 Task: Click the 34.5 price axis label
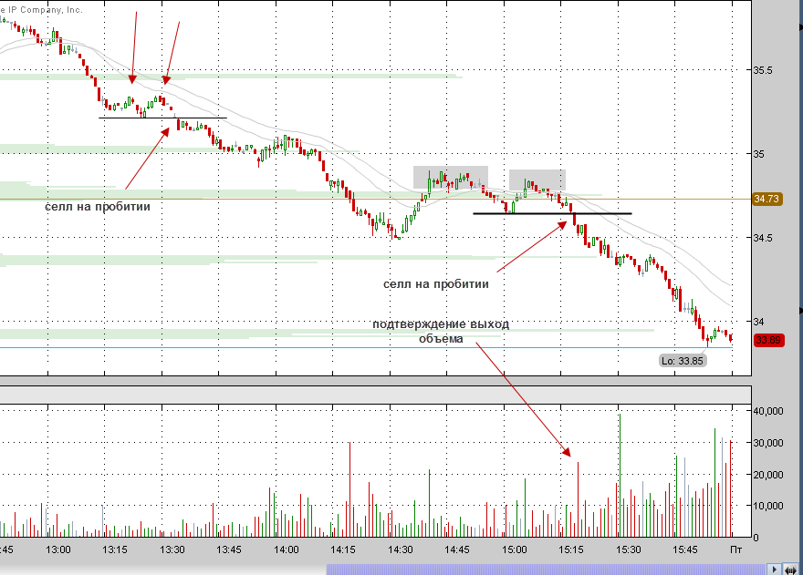(763, 238)
